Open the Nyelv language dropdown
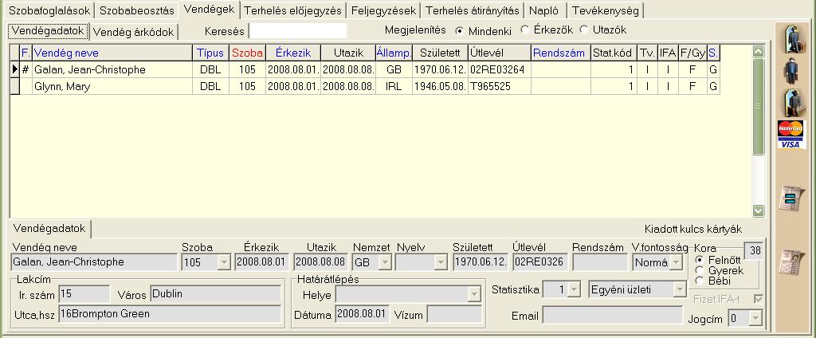The image size is (816, 338). click(x=441, y=262)
